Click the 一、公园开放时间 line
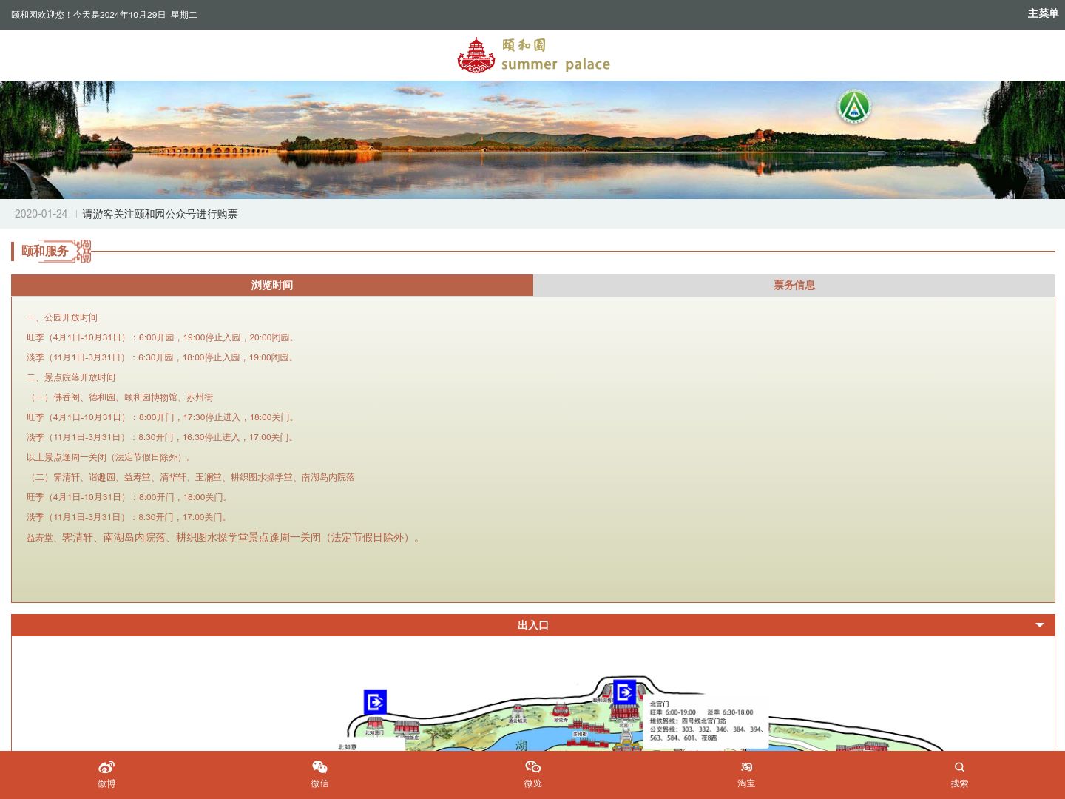 point(62,317)
